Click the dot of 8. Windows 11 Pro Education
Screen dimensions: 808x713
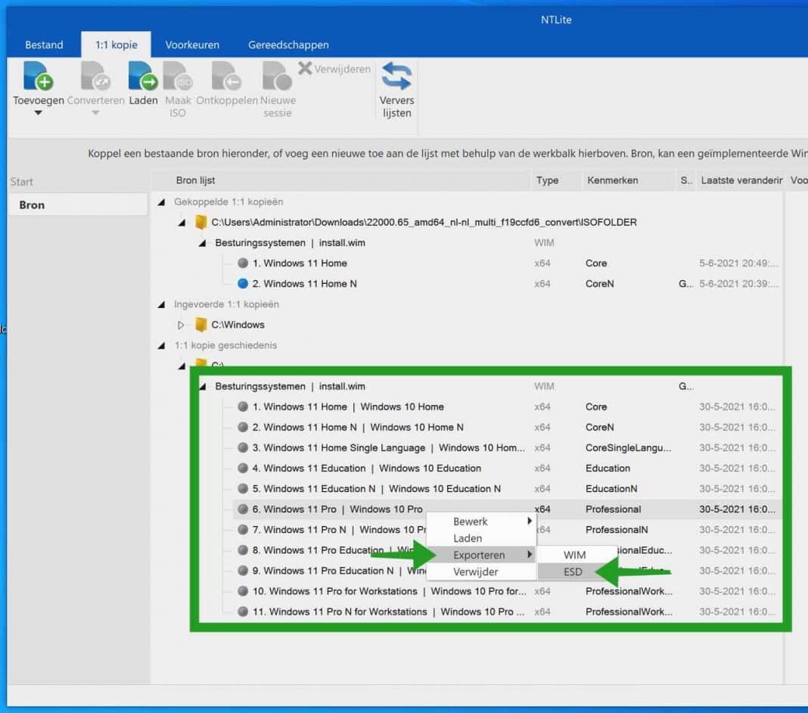pyautogui.click(x=243, y=550)
